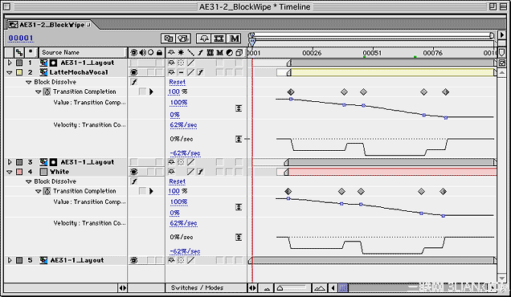Click the 3D layer cube column header icon
Viewport: 511px width, 297px height.
click(239, 52)
